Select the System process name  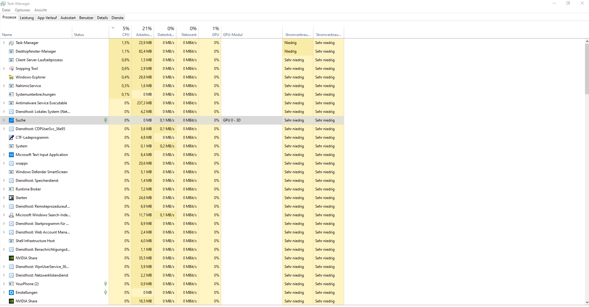tap(22, 146)
